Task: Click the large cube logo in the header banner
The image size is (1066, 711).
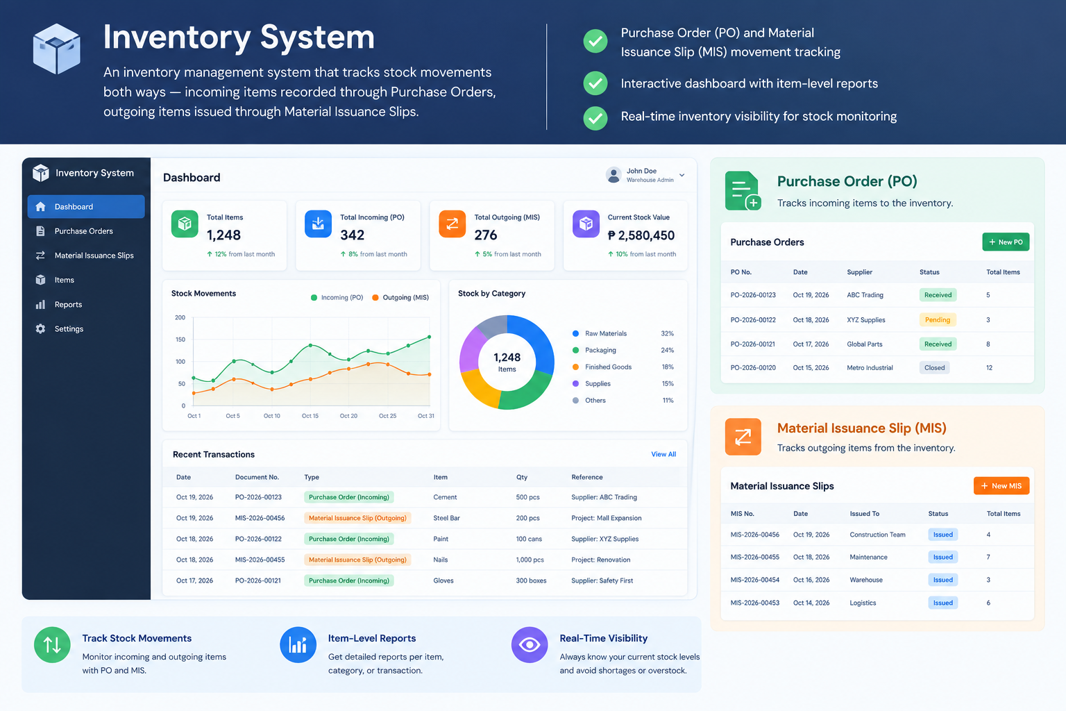Action: 57,49
